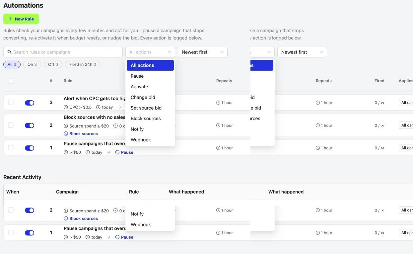Image resolution: width=413 pixels, height=254 pixels.
Task: Choose Activate from the actions list
Action: coord(150,87)
